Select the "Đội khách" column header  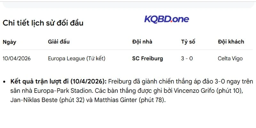coord(231,42)
